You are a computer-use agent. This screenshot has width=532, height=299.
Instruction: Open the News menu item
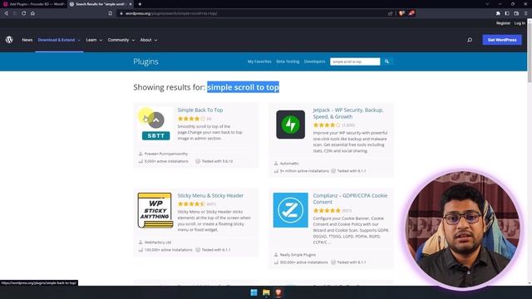tap(27, 40)
